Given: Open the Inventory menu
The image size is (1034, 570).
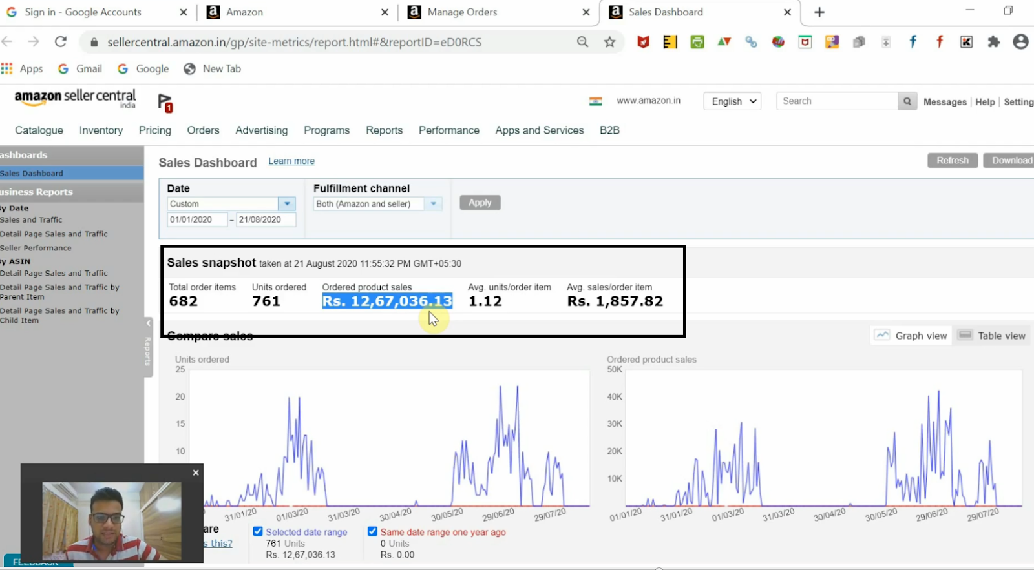Looking at the screenshot, I should pyautogui.click(x=101, y=130).
